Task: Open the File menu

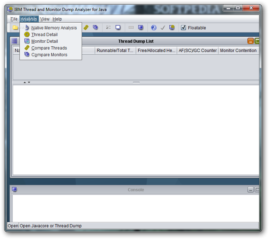Action: pyautogui.click(x=14, y=19)
